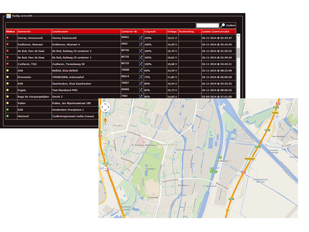The height and width of the screenshot is (232, 309).
Task: Click the Zoeken search button
Action: 228,26
